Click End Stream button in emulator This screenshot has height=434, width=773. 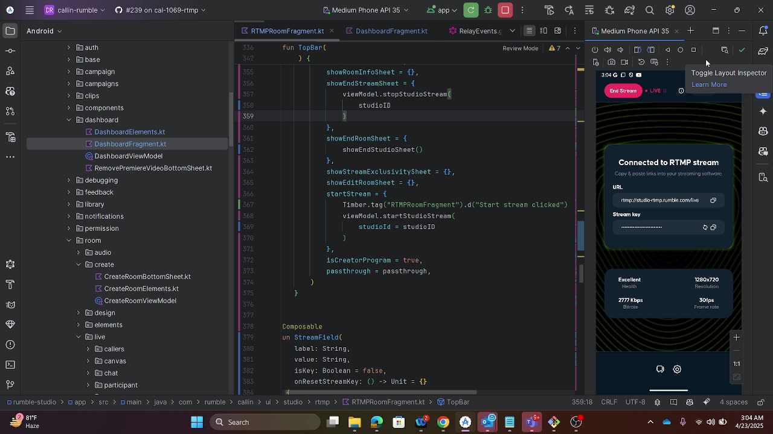point(623,91)
